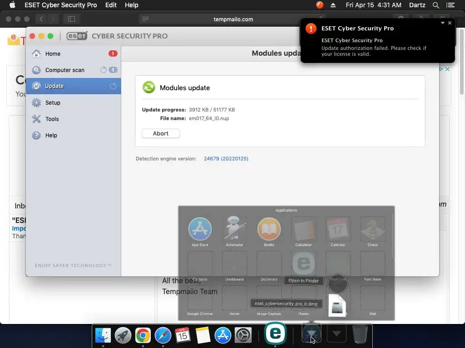This screenshot has height=348, width=465.
Task: Open the ESET Cyber Security Pro menu
Action: coord(60,5)
